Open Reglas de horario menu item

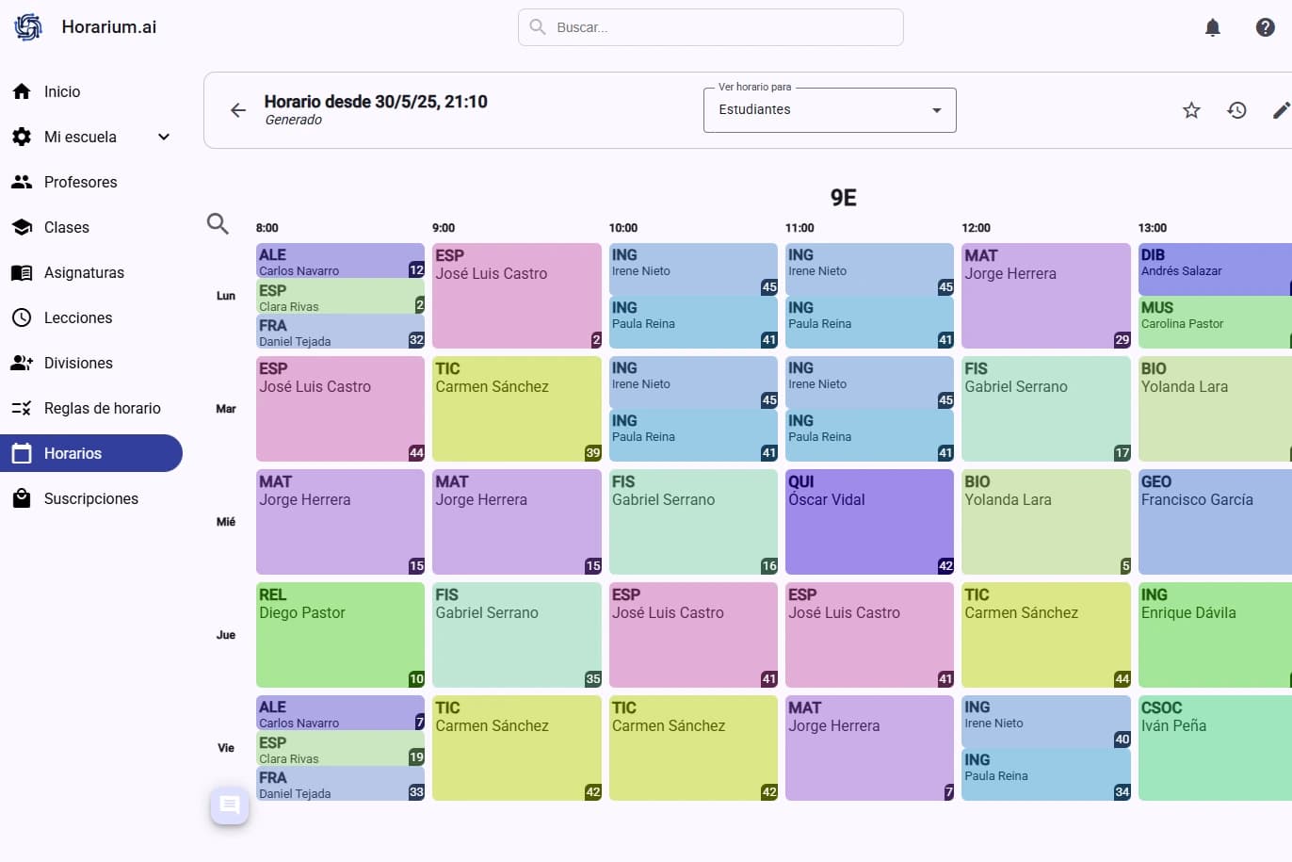pos(102,408)
